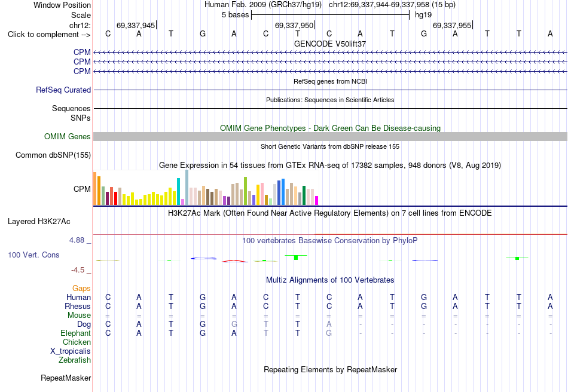Open Publications: Sequences in Scientific Articles title
The width and height of the screenshot is (568, 392).
[x=330, y=100]
